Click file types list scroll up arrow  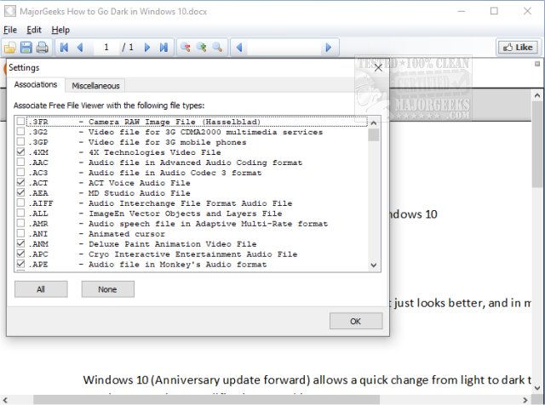[x=374, y=123]
